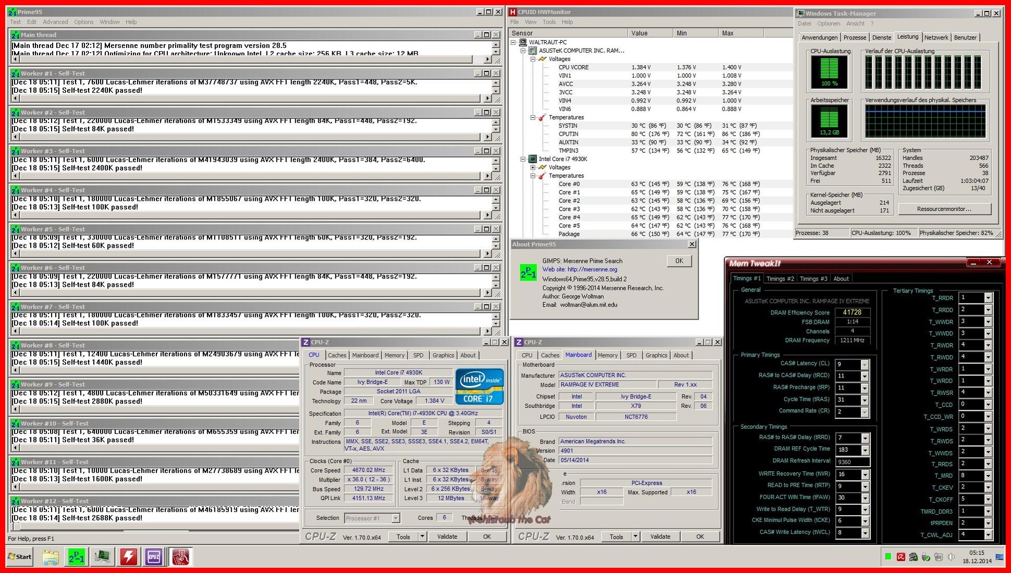
Task: Expand the Intel Core Voltages node
Action: (532, 167)
